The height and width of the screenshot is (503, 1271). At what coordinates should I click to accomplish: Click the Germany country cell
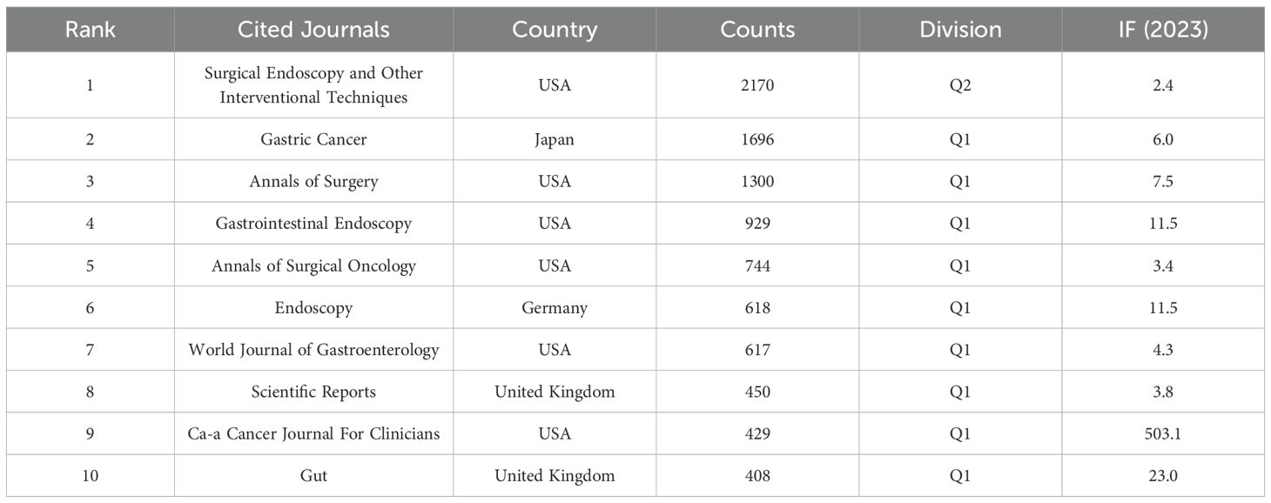click(x=555, y=308)
